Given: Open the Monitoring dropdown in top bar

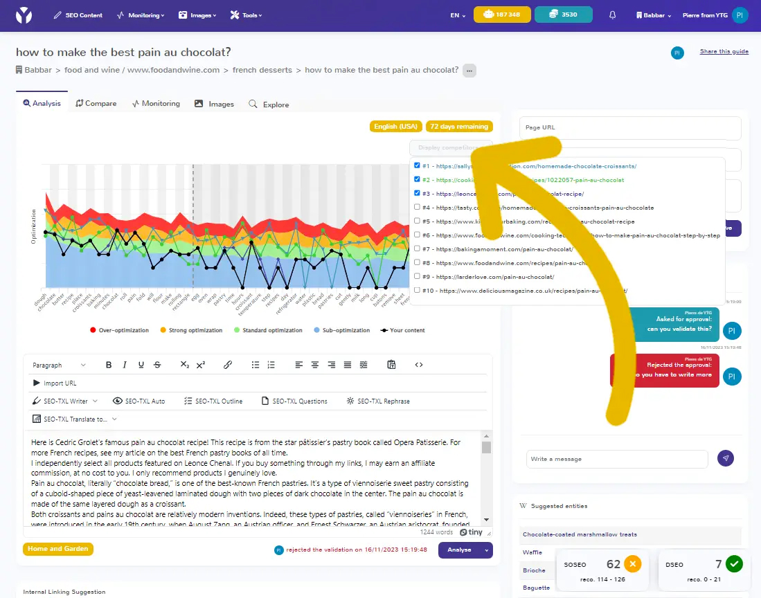Looking at the screenshot, I should point(141,15).
